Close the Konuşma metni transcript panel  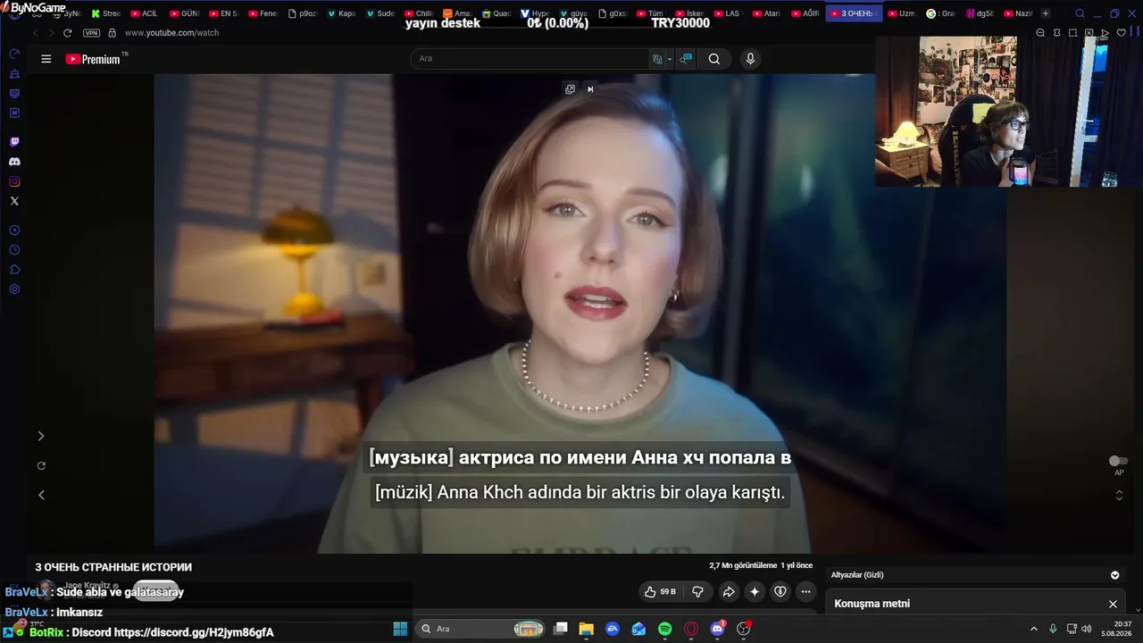coord(1113,604)
